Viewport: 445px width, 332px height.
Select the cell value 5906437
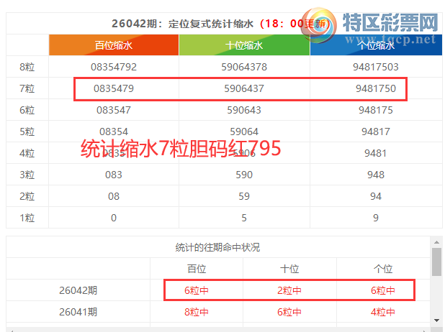244,88
